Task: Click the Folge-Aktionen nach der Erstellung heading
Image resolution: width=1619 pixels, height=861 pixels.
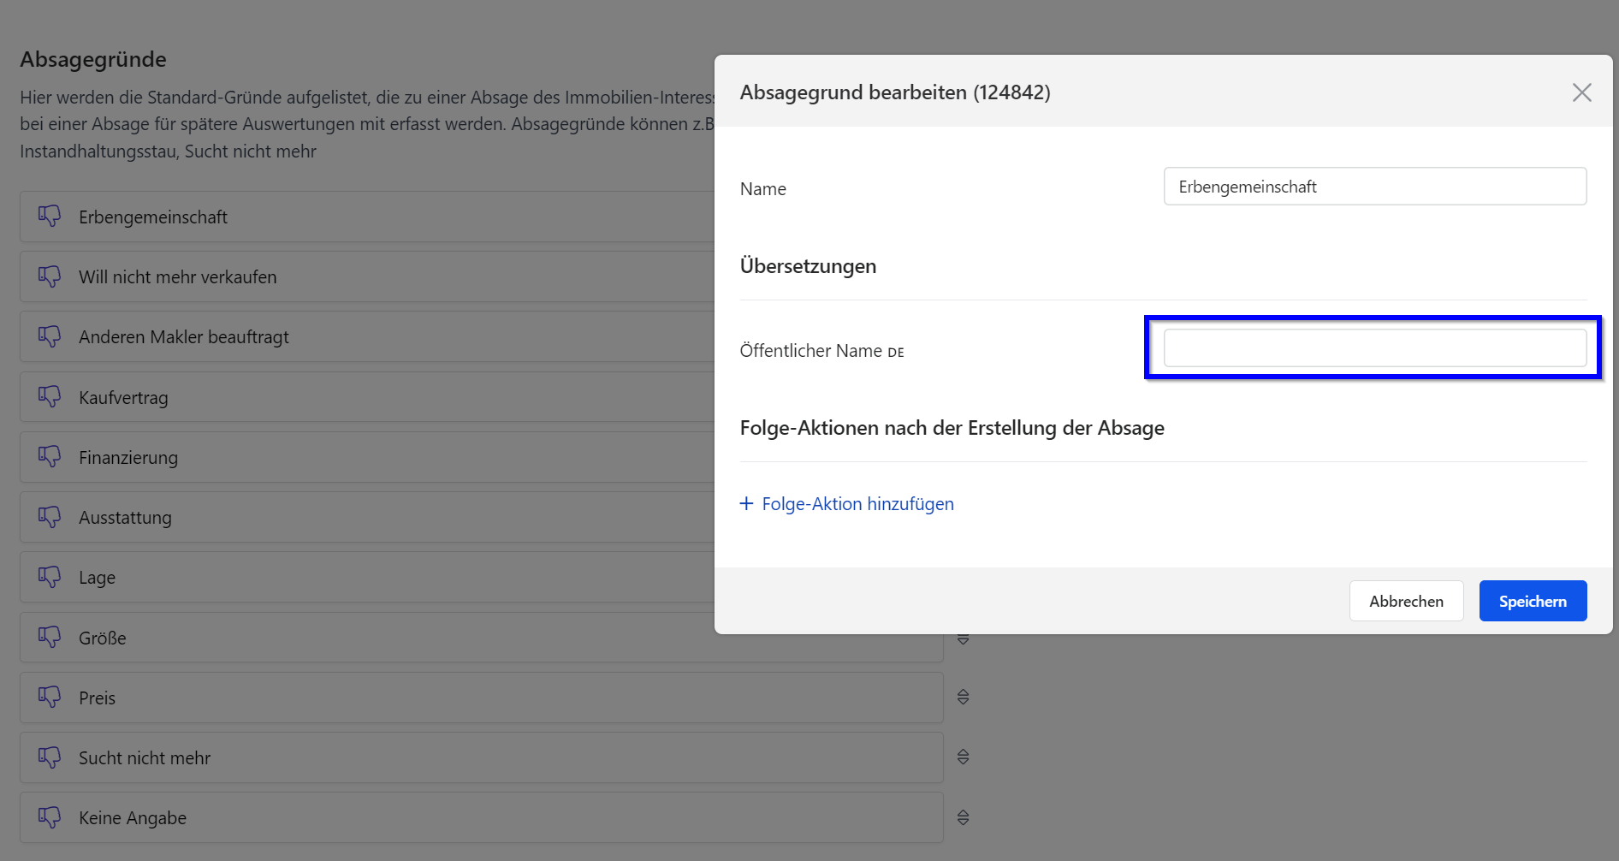Action: coord(952,428)
